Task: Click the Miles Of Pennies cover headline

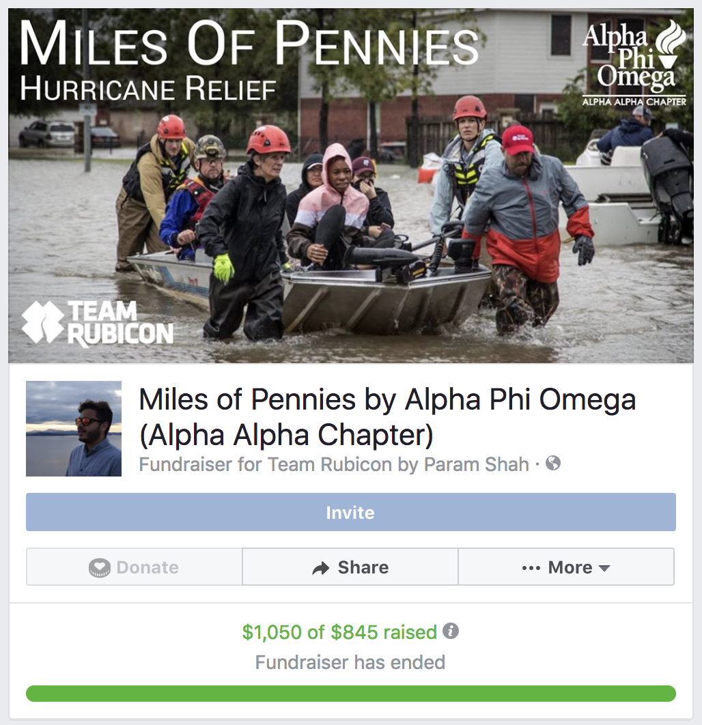Action: [x=249, y=44]
